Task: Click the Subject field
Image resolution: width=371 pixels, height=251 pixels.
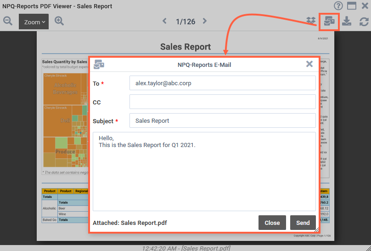Action: 222,120
